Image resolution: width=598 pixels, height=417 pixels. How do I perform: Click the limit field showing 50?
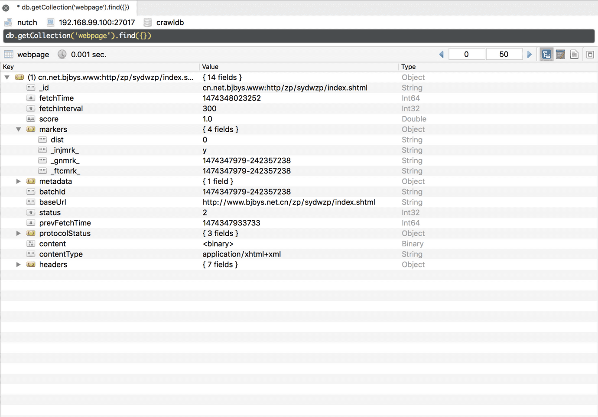point(504,55)
